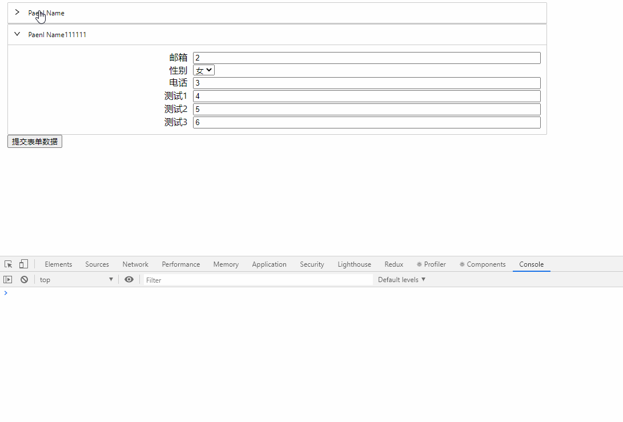The image size is (623, 422).
Task: Open the 性别 gender select dropdown
Action: pos(204,70)
